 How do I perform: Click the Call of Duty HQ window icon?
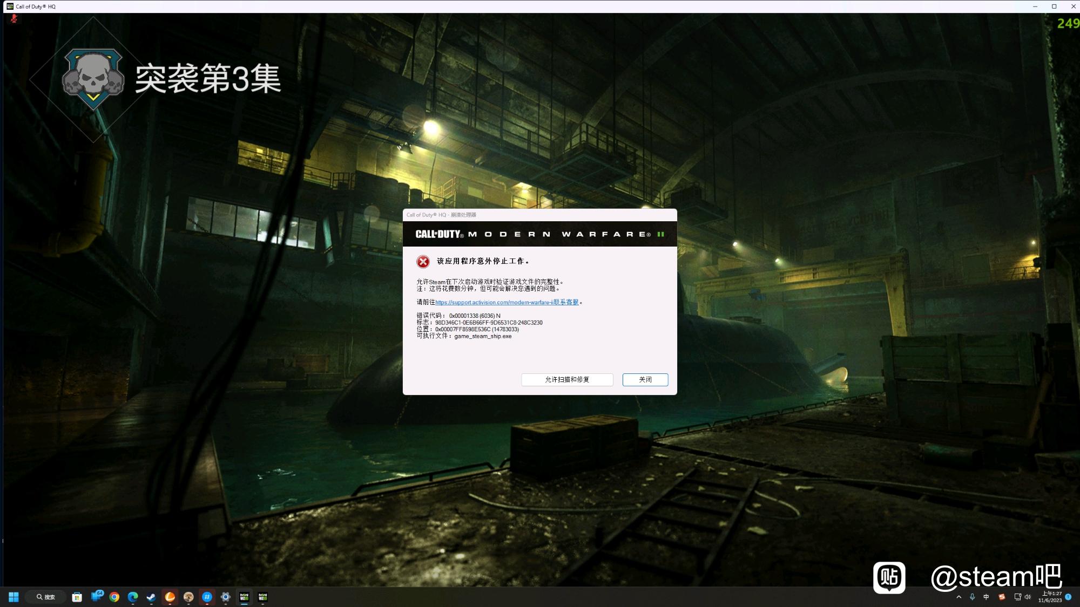[x=10, y=6]
